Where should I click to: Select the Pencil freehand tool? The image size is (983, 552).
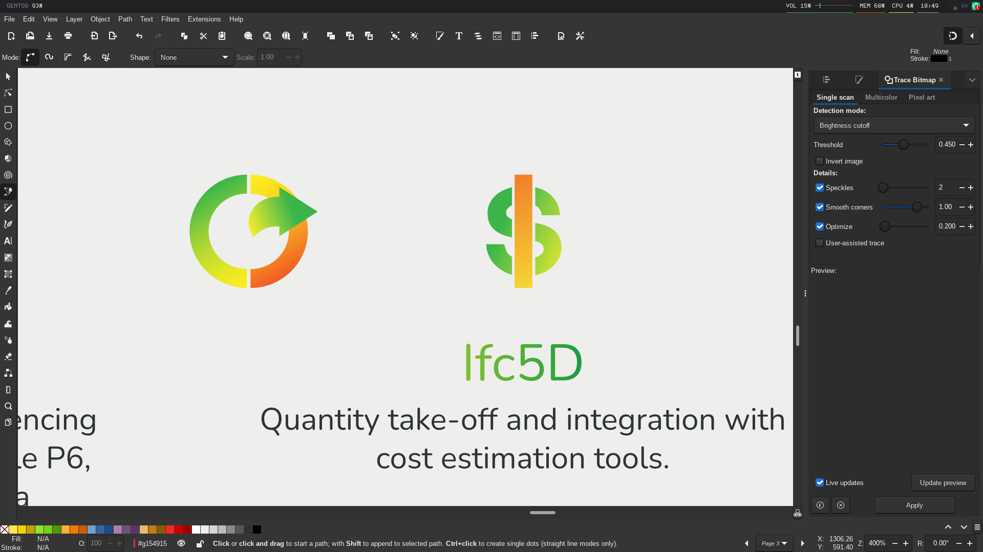[8, 208]
